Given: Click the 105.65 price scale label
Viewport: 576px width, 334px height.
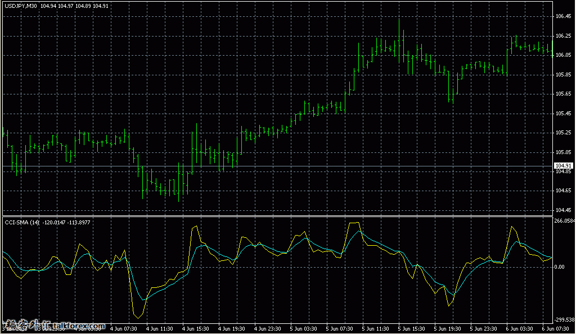Looking at the screenshot, I should pos(563,94).
